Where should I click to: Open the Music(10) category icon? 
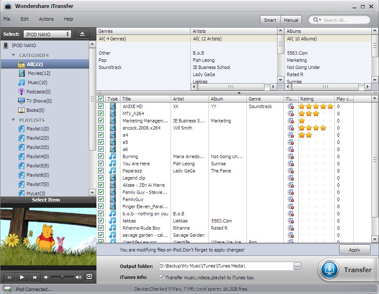(21, 82)
